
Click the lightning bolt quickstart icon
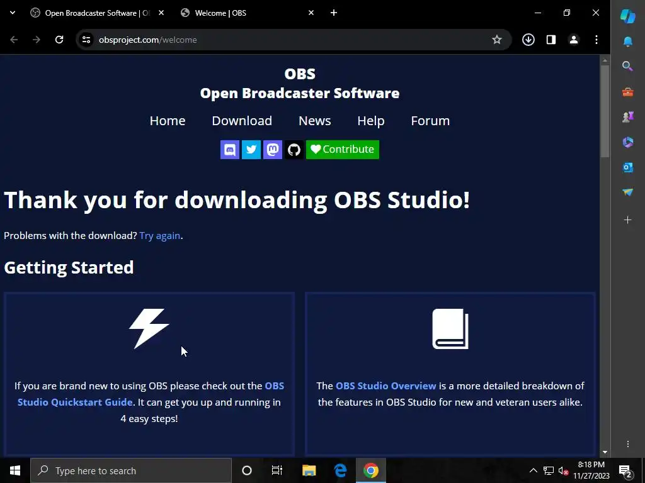149,328
